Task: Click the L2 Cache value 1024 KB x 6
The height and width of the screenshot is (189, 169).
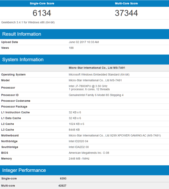Action: coord(76,124)
